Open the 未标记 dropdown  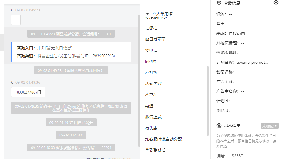[270, 126]
